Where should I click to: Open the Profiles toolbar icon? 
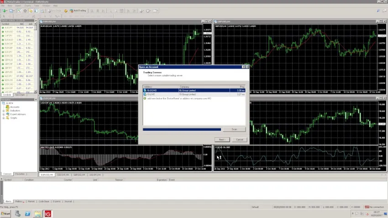click(11, 10)
